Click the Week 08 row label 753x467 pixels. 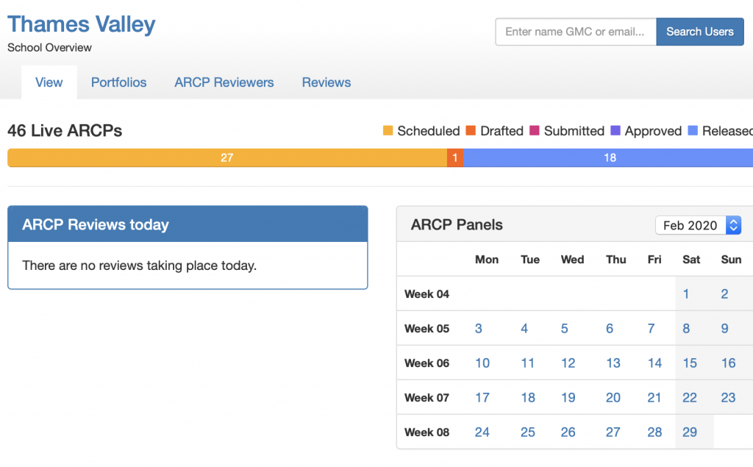427,432
